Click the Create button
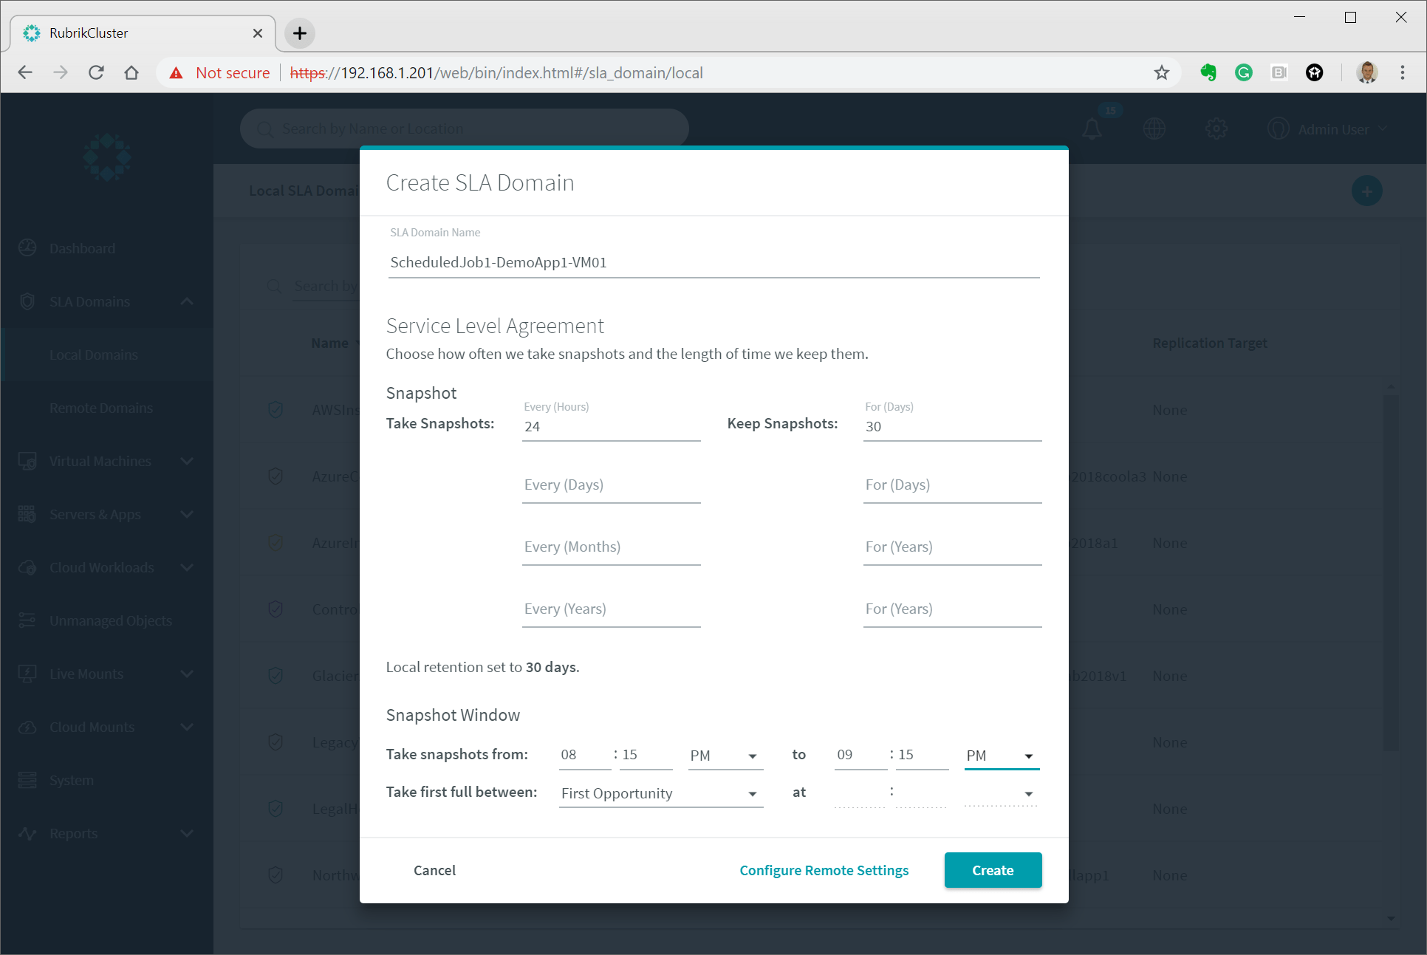This screenshot has width=1427, height=955. click(x=993, y=870)
